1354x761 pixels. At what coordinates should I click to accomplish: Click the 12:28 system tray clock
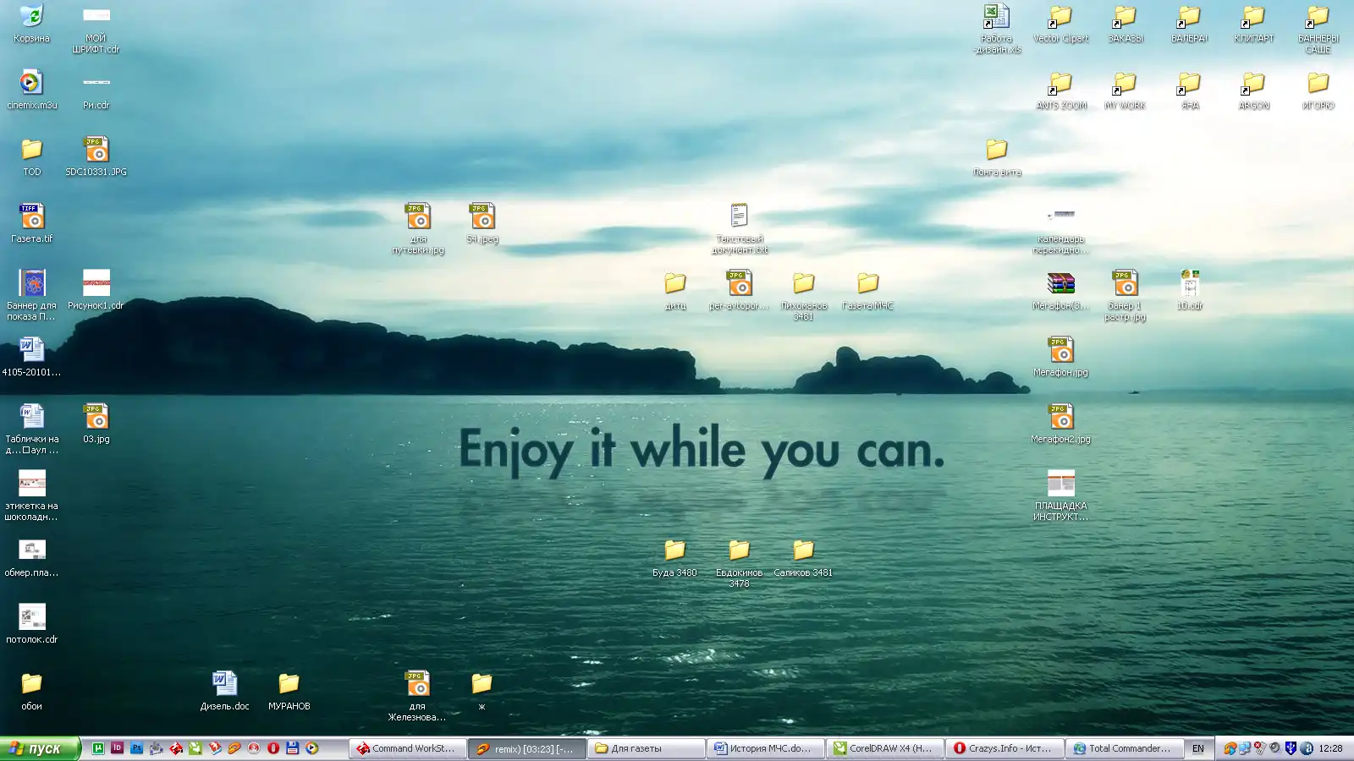(x=1330, y=748)
